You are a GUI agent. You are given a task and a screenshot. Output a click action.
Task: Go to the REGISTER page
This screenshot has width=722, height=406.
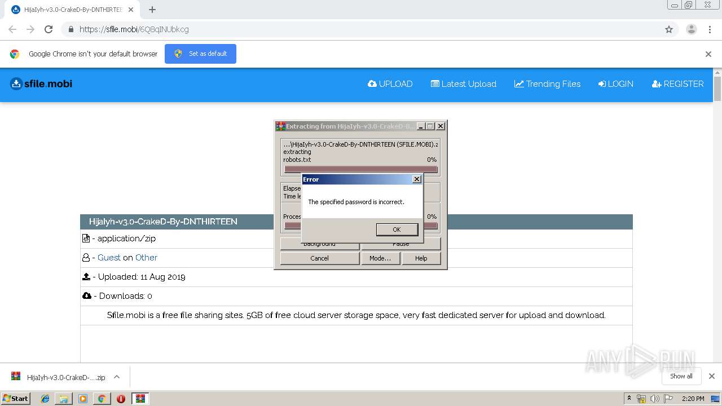(x=677, y=84)
